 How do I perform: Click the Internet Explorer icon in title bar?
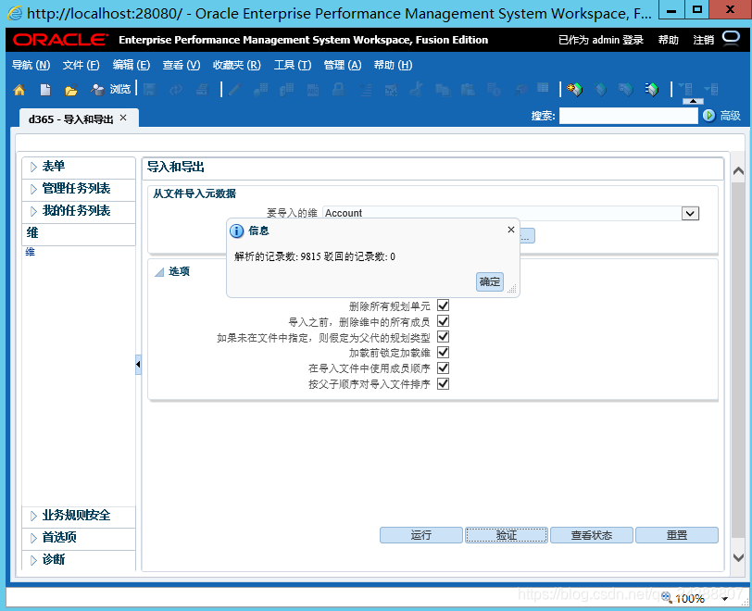click(16, 13)
